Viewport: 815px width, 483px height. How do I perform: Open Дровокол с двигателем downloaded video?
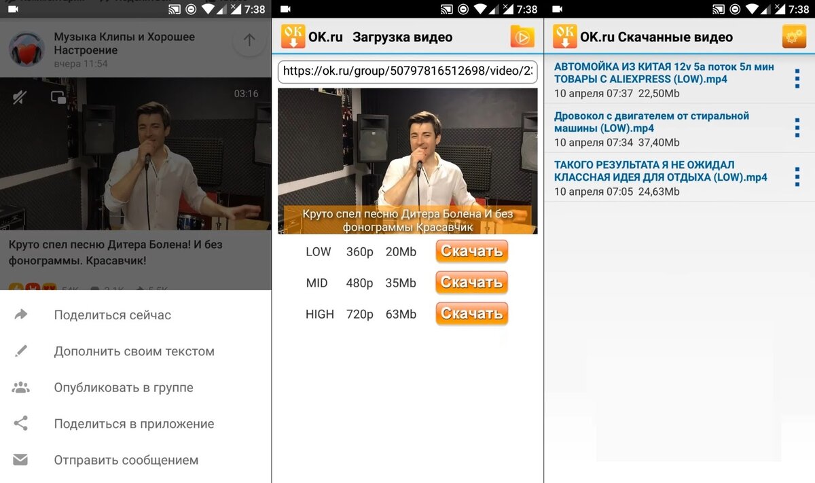coord(652,122)
